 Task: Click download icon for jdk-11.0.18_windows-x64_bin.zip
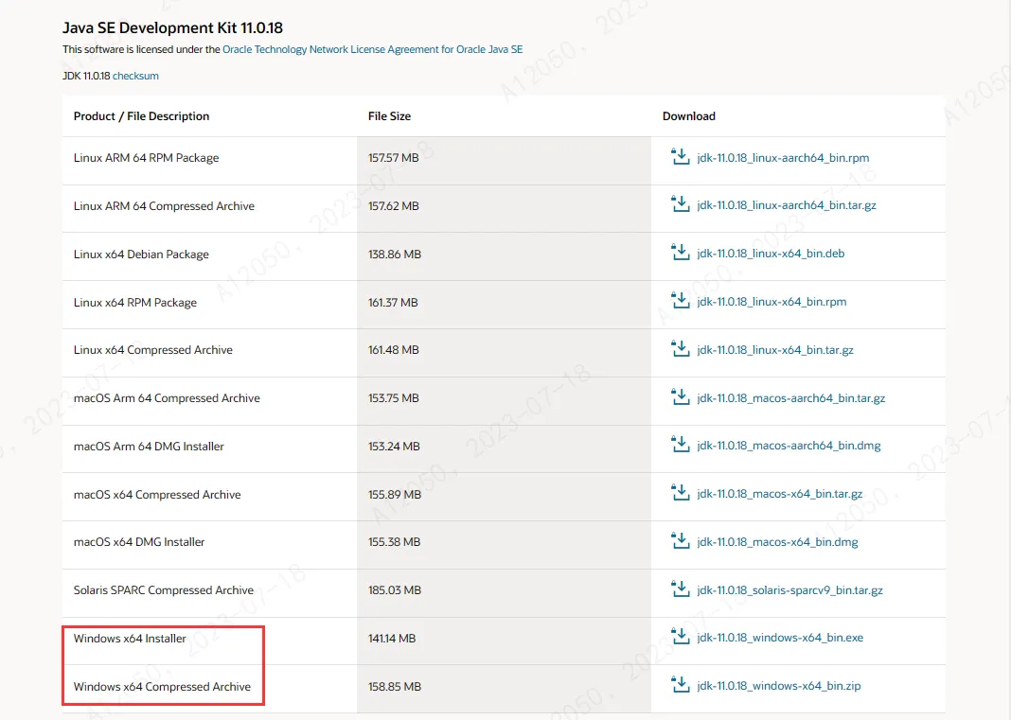tap(681, 685)
